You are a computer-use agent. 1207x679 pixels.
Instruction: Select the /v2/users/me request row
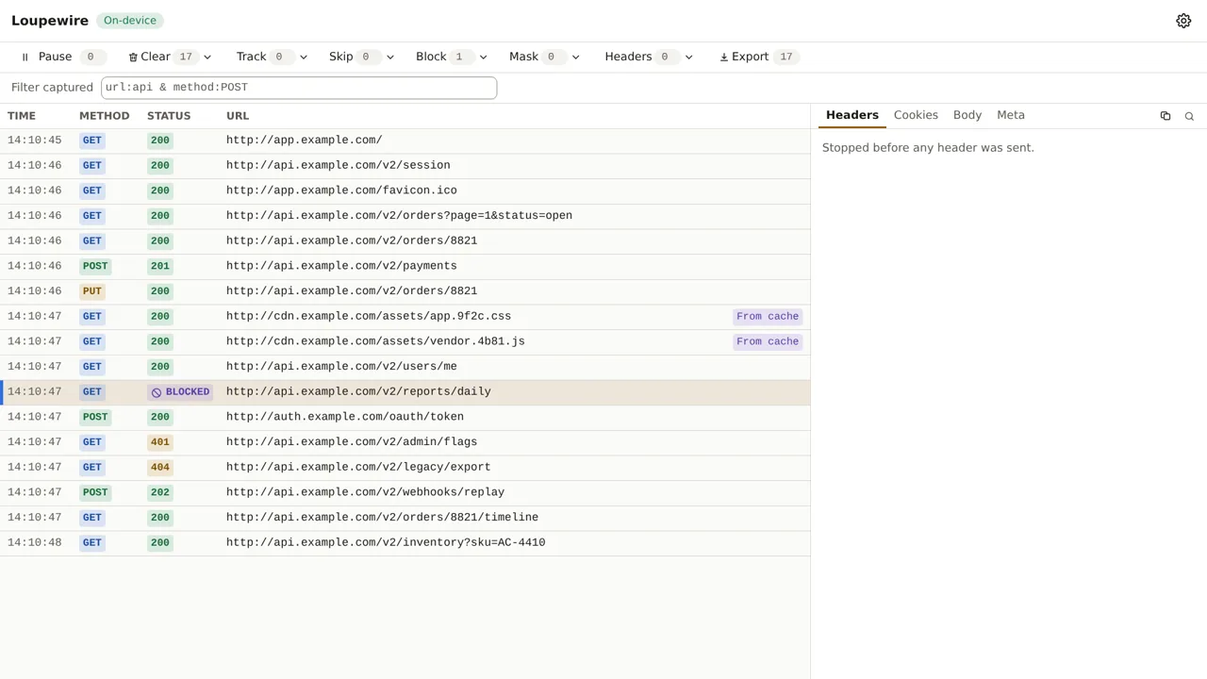pyautogui.click(x=405, y=367)
